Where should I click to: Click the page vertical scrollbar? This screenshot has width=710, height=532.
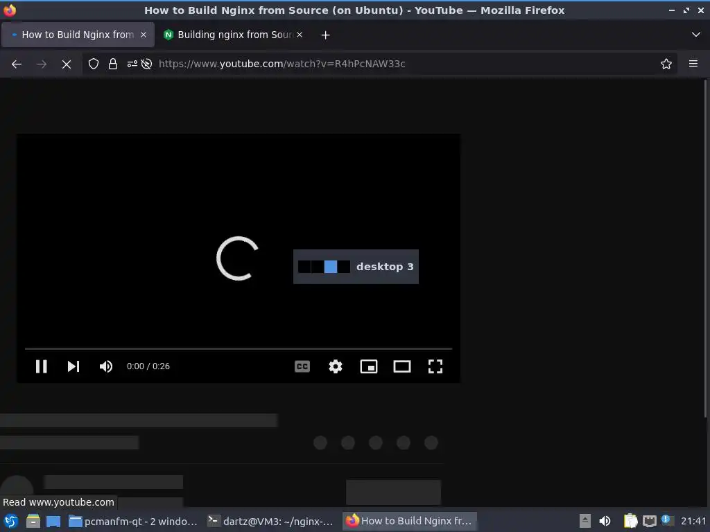point(705,249)
